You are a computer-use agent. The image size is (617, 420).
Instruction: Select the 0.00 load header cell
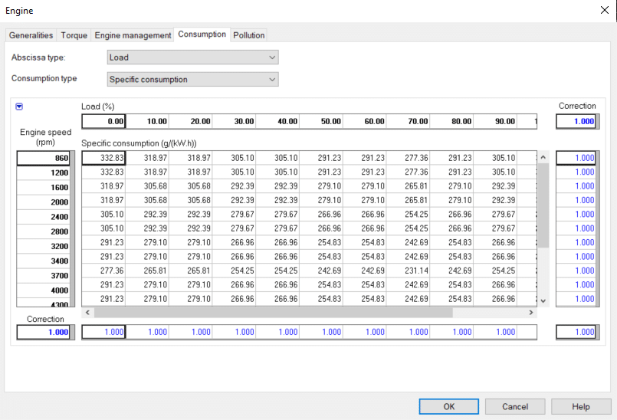104,121
